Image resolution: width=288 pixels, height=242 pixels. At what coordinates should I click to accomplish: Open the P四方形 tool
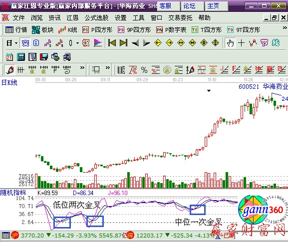(x=97, y=30)
